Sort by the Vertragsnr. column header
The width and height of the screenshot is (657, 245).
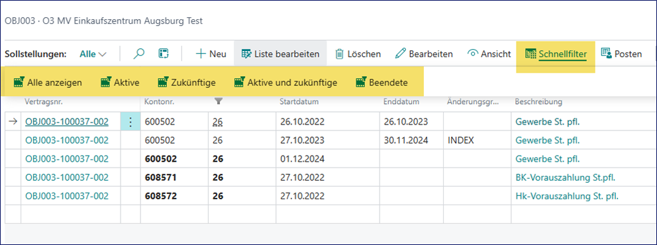coord(44,102)
